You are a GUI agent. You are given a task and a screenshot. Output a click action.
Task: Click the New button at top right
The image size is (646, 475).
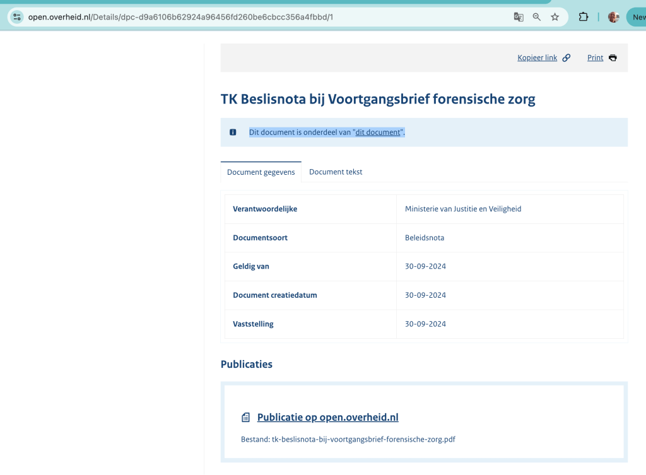pyautogui.click(x=636, y=17)
